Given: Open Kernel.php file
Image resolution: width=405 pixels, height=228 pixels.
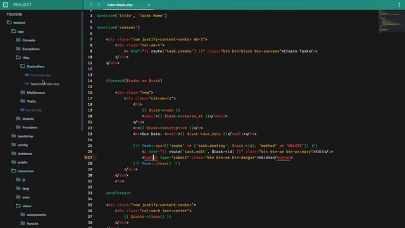Looking at the screenshot, I should pyautogui.click(x=31, y=110).
